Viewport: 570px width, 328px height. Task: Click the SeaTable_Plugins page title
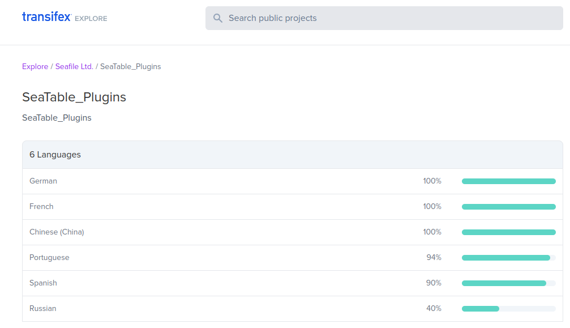click(74, 97)
